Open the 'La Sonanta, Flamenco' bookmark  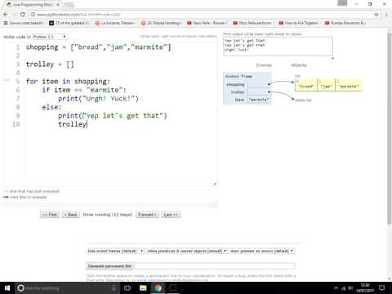coord(114,23)
